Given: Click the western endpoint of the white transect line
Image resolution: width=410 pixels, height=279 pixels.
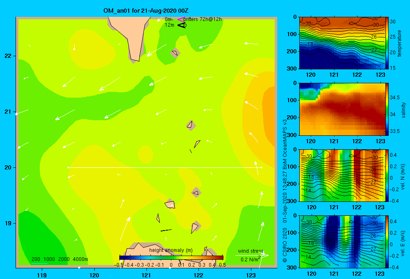Looking at the screenshot, I should tap(68, 167).
